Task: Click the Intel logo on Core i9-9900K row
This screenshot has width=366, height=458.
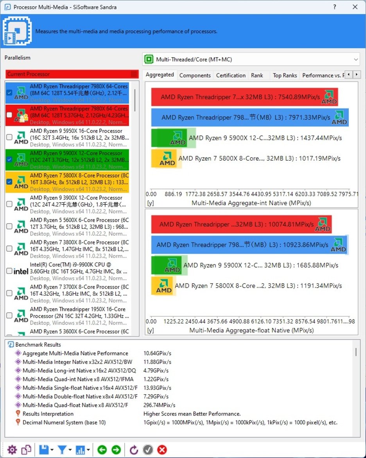Action: click(x=21, y=272)
